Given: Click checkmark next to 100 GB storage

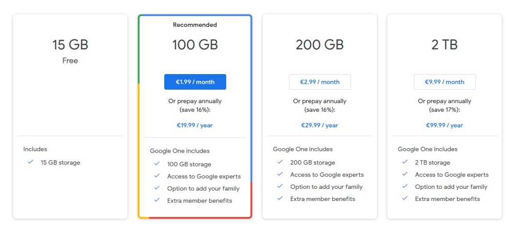Looking at the screenshot, I should tap(157, 164).
